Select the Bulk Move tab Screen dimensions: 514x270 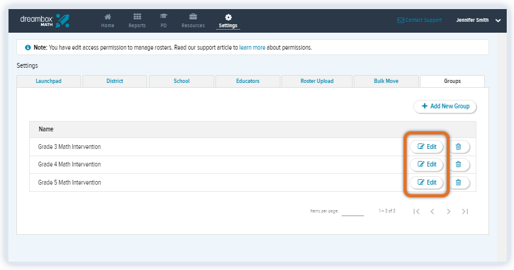pos(386,81)
